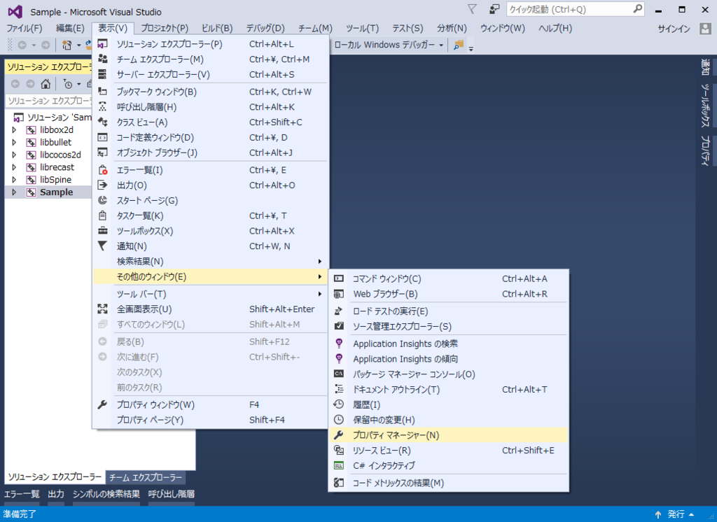Open the ファイル(F) menu
717x522 pixels.
(25, 29)
